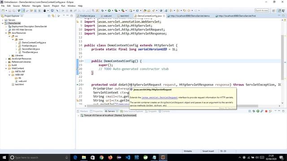Toggle Link with Editor in Project Explorer

point(53,16)
